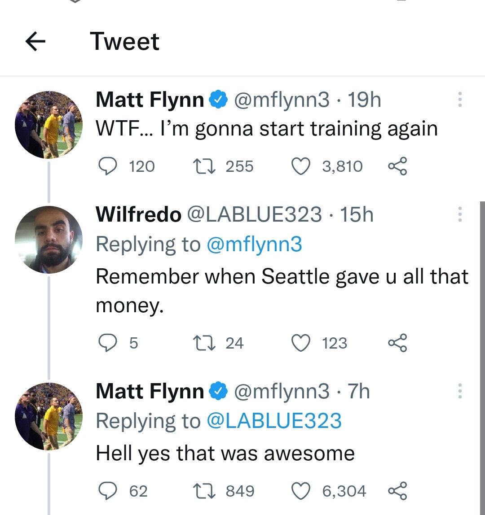This screenshot has height=515, width=485.
Task: Share Wilfredo's "Seattle gave u all that money" tweet
Action: [397, 343]
